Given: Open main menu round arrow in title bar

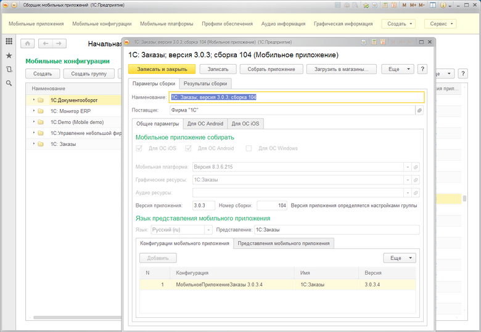Looking at the screenshot, I should (x=14, y=5).
